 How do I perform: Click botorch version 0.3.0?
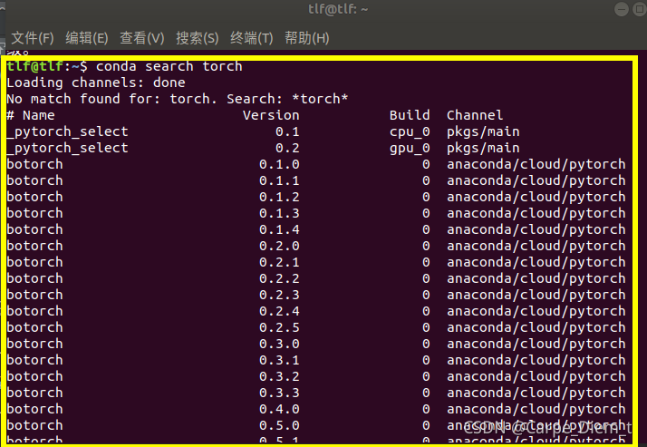coord(279,344)
